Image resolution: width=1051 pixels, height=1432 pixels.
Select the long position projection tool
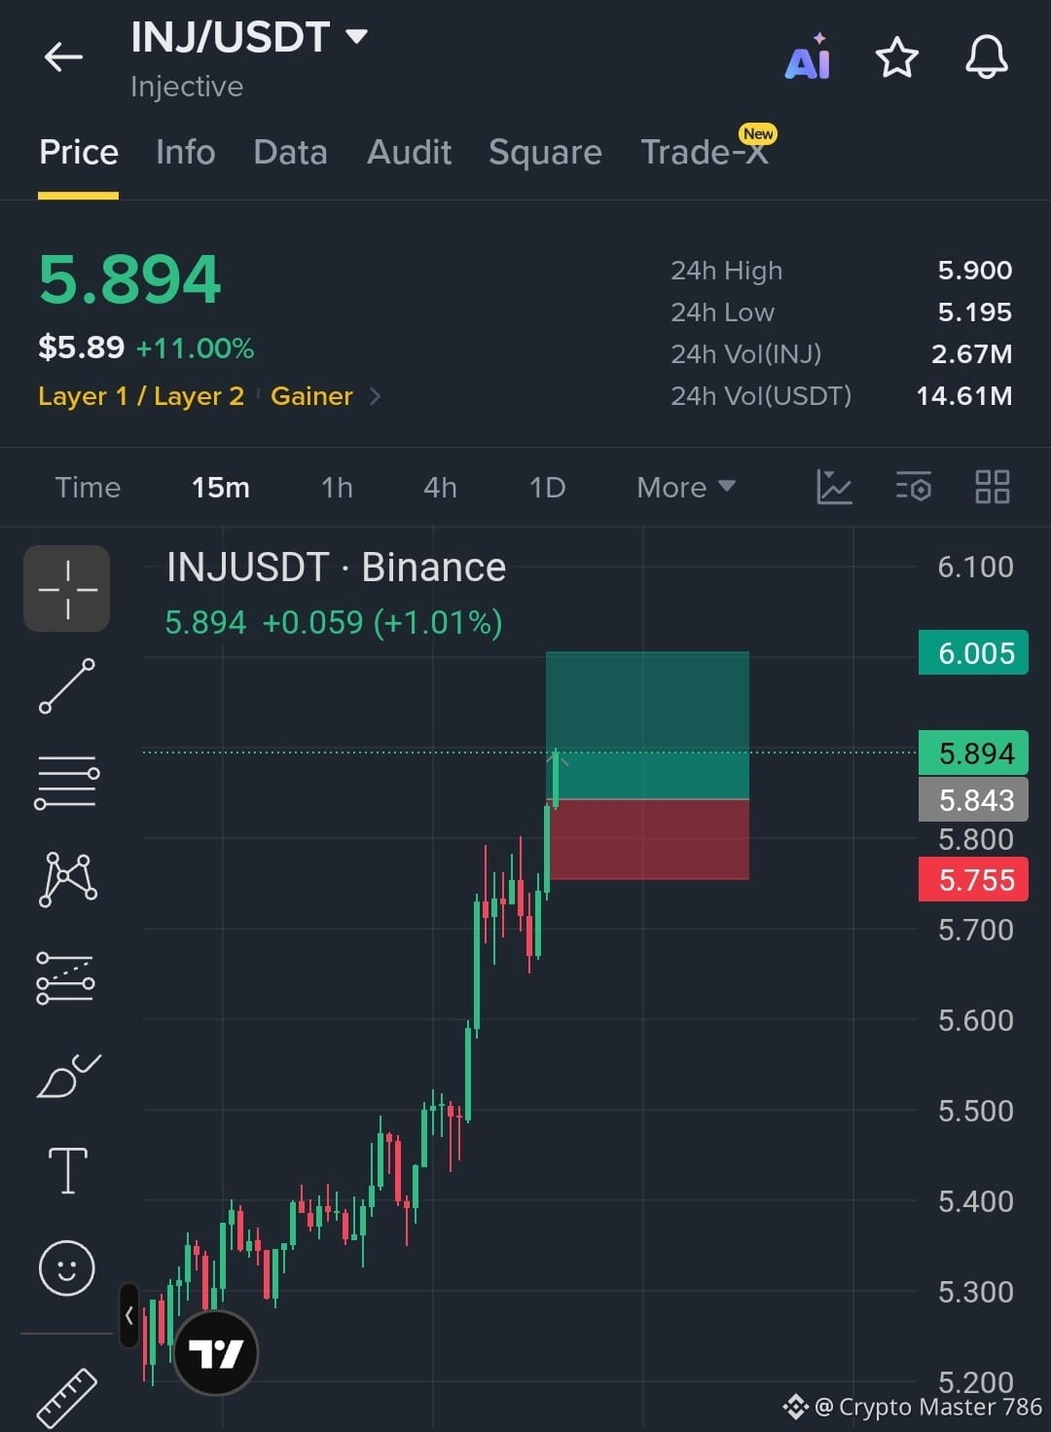(x=65, y=977)
